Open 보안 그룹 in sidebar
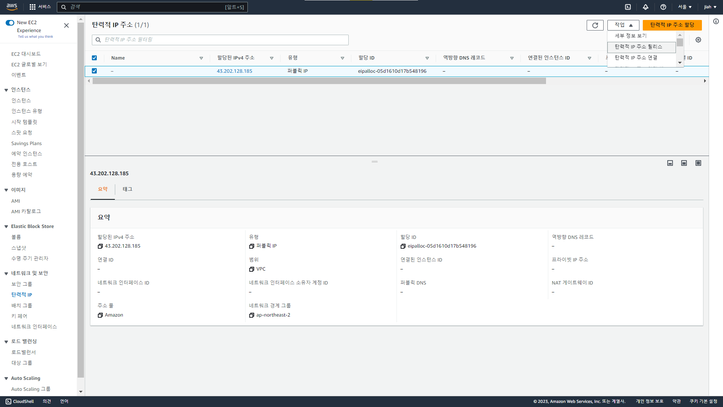This screenshot has height=407, width=723. coord(22,284)
